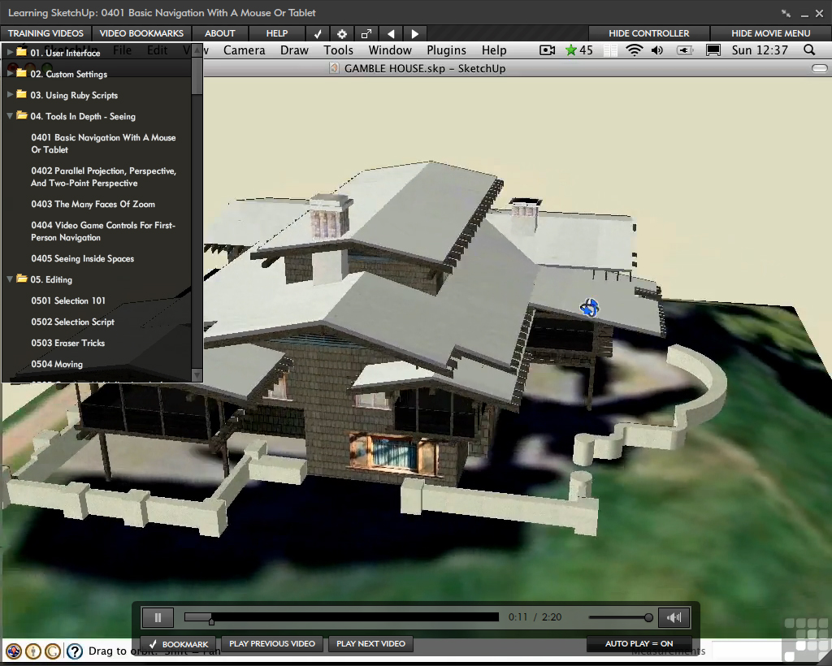832x666 pixels.
Task: Go to previous video with the left arrow
Action: pyautogui.click(x=391, y=34)
